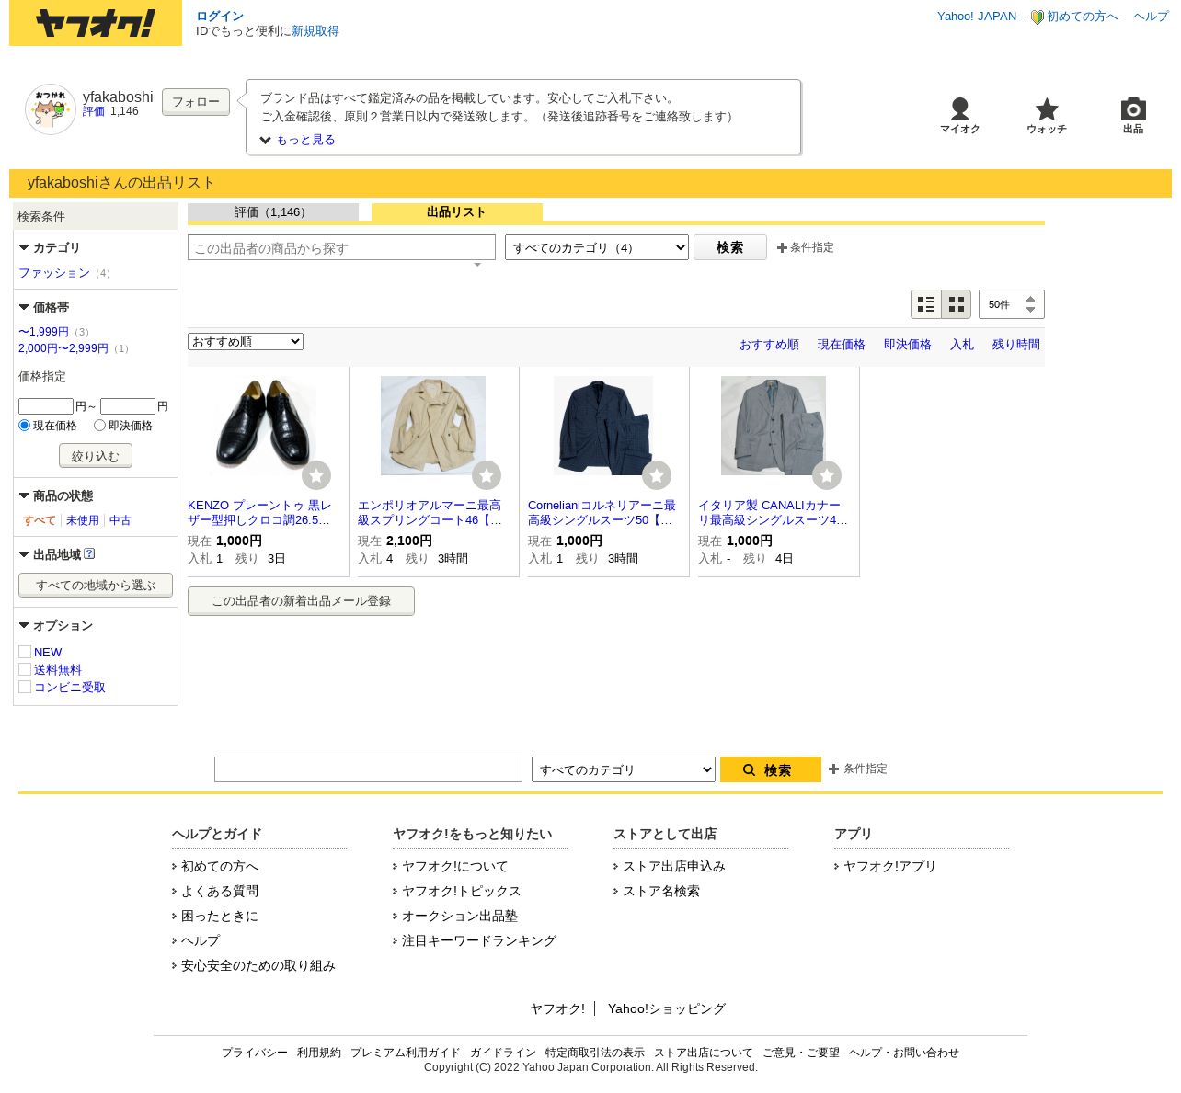This screenshot has width=1181, height=1093.
Task: Focus the minimum price input field
Action: pos(46,406)
